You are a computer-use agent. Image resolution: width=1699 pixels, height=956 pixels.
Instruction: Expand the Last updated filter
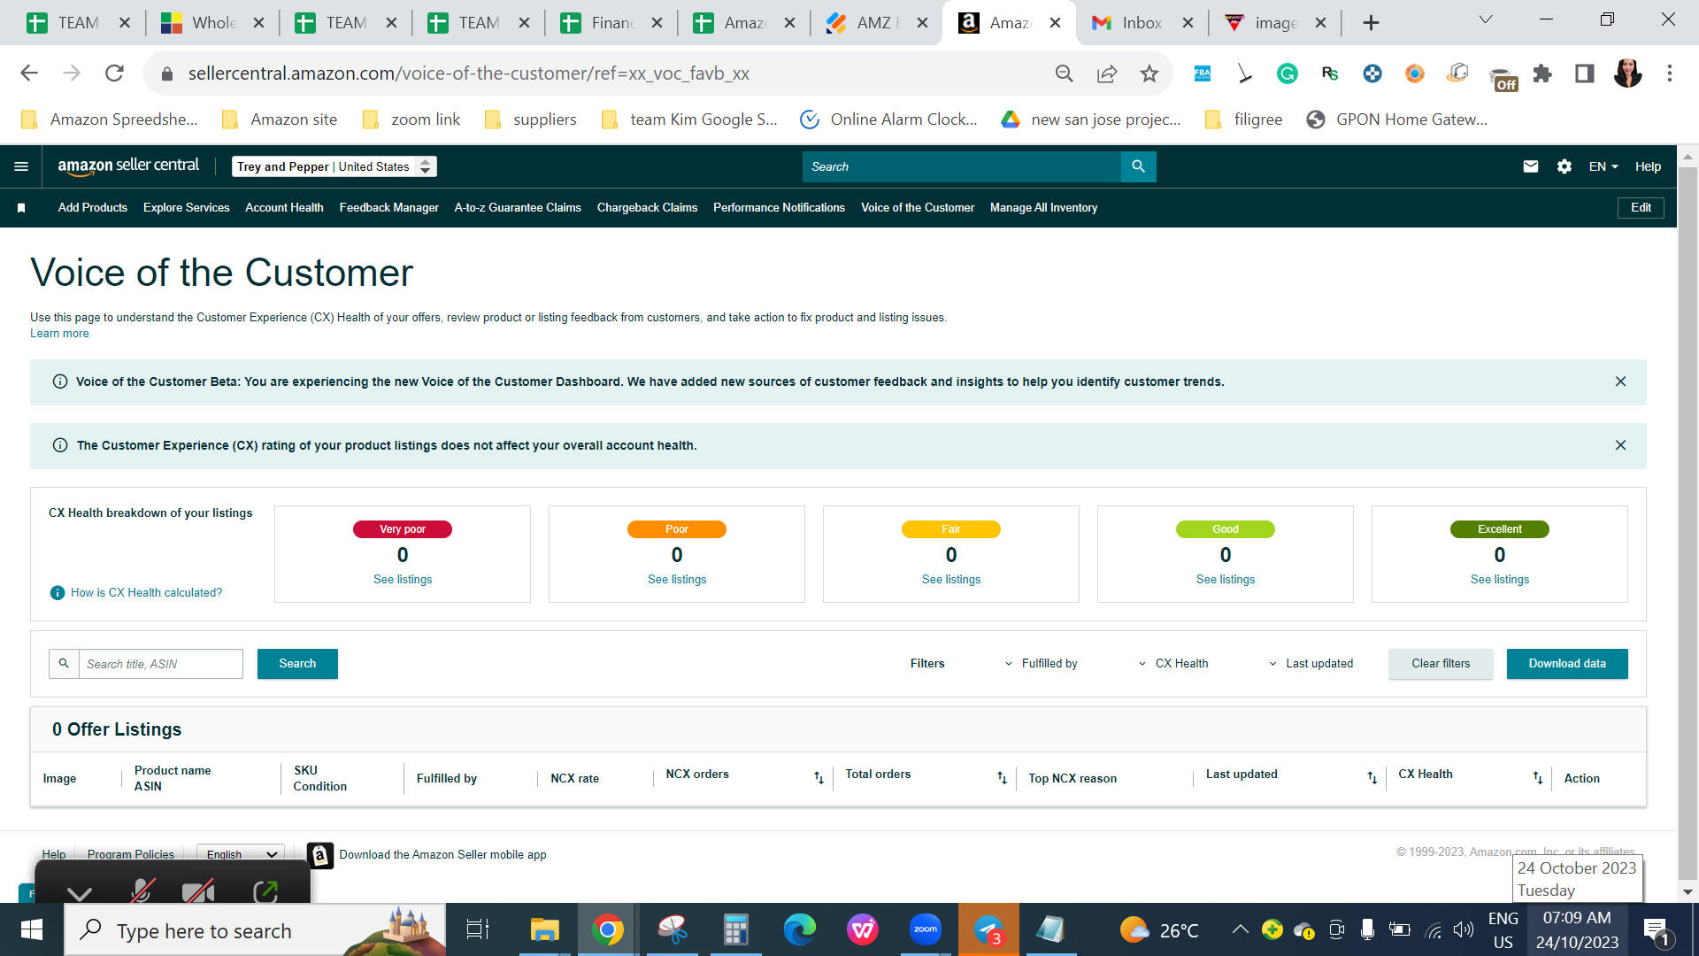point(1311,664)
